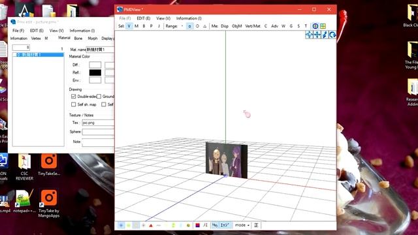Click the circled plus icon in bottom bar

144,225
